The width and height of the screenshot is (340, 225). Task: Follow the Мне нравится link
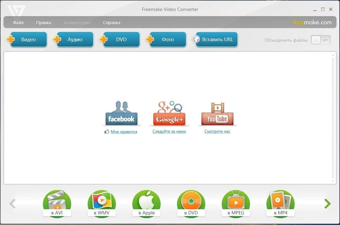pyautogui.click(x=124, y=132)
